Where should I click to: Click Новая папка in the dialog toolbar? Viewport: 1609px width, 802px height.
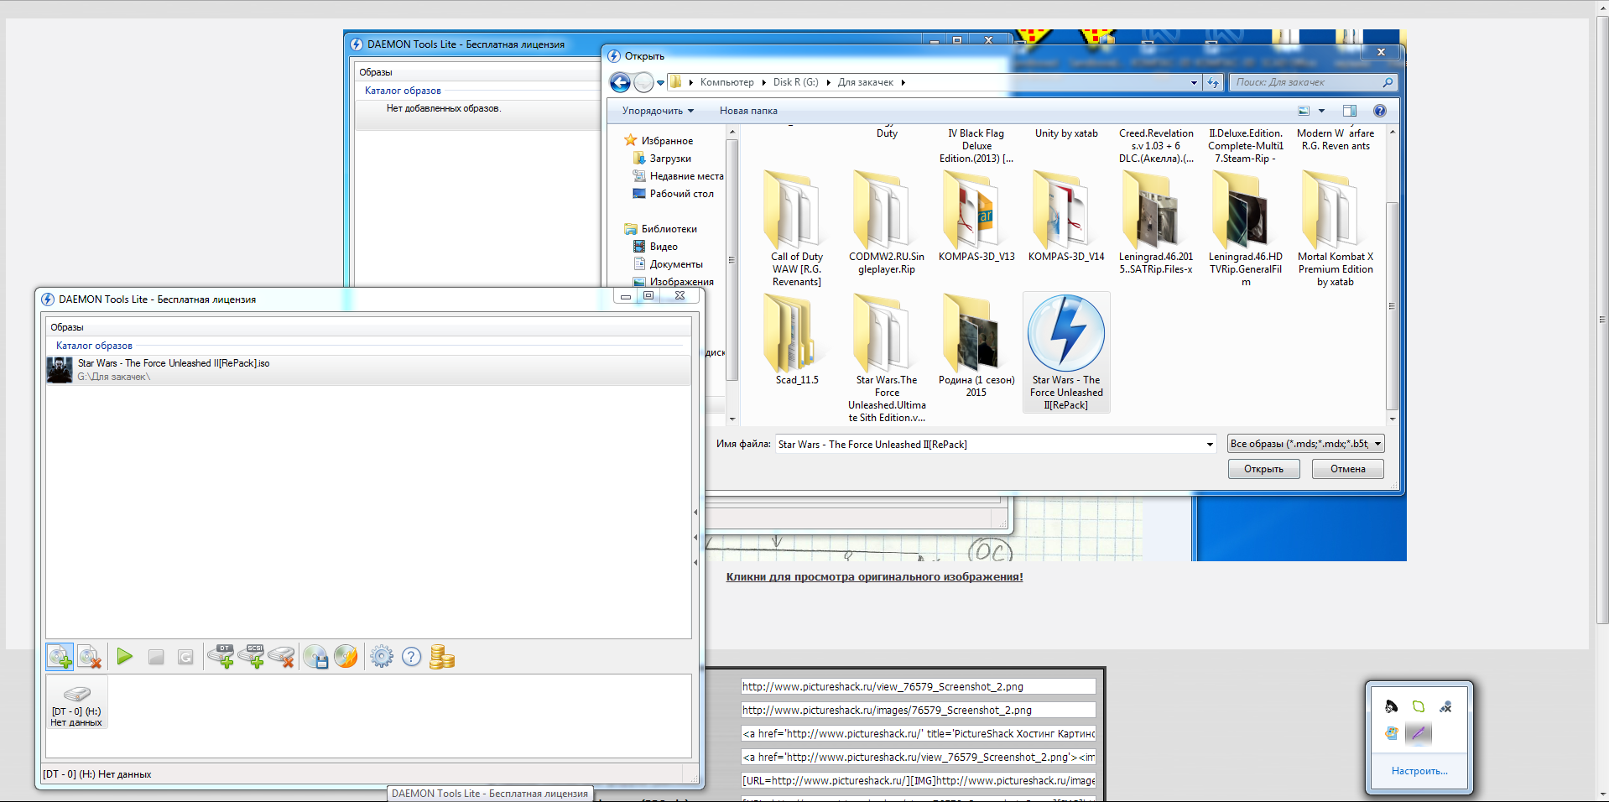[x=748, y=111]
